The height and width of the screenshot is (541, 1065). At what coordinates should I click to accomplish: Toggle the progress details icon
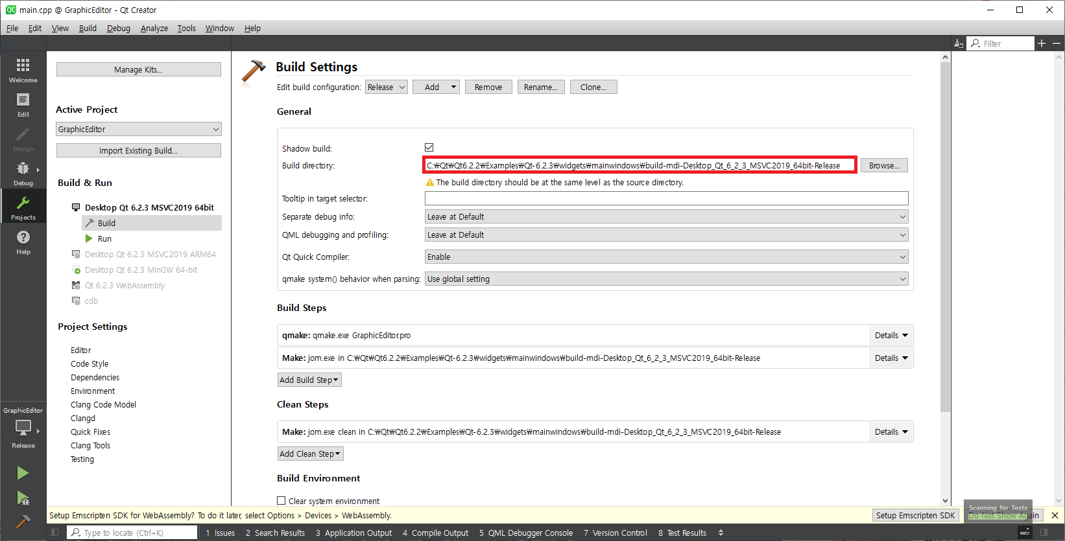click(1025, 533)
